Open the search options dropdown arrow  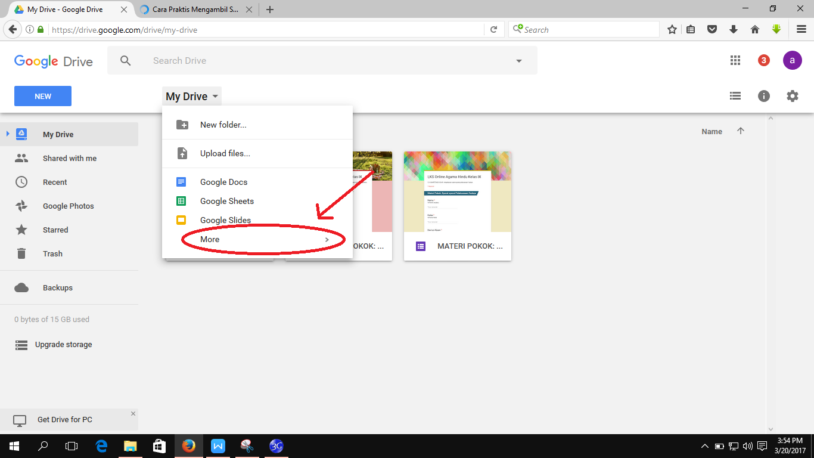pos(518,61)
